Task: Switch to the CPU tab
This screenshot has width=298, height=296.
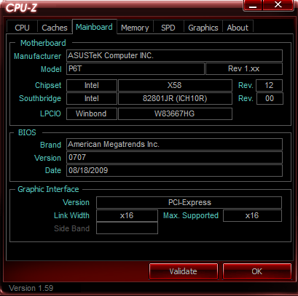Action: click(x=22, y=28)
